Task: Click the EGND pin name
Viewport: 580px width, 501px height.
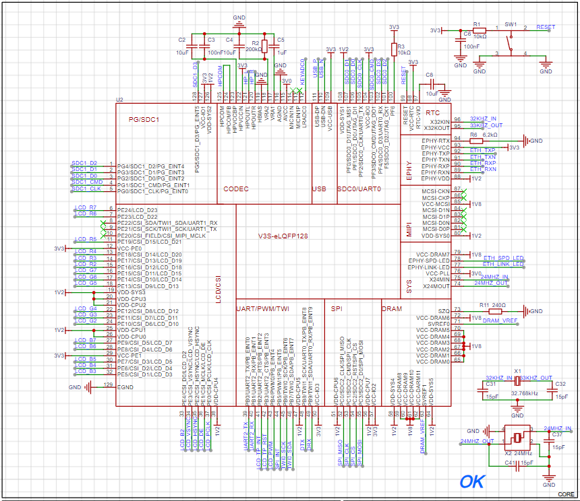Action: (x=125, y=387)
